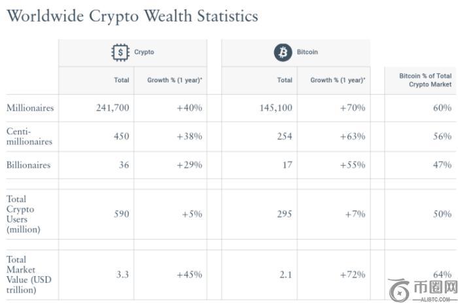Image resolution: width=458 pixels, height=303 pixels.
Task: Click the Bitcoin Growth % (1 year) header
Action: 338,80
